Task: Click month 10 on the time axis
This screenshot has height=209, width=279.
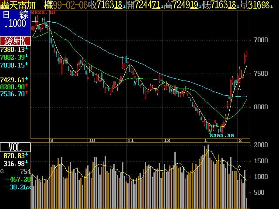Action: 92,140
